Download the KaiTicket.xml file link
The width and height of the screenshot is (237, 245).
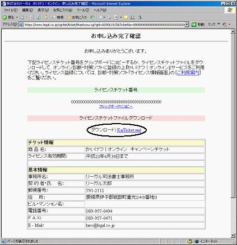(x=129, y=130)
